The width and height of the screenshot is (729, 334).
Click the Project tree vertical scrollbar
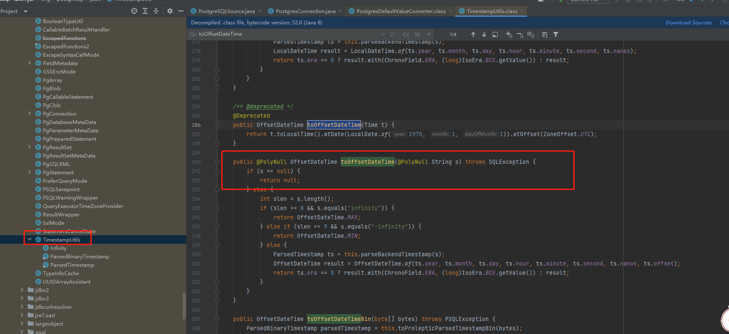(184, 306)
